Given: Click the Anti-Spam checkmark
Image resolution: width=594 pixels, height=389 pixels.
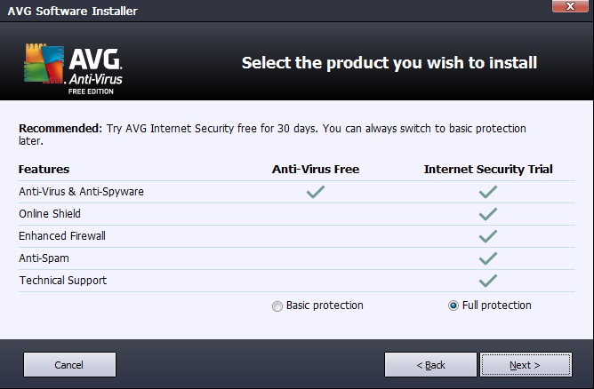Looking at the screenshot, I should pyautogui.click(x=487, y=258).
